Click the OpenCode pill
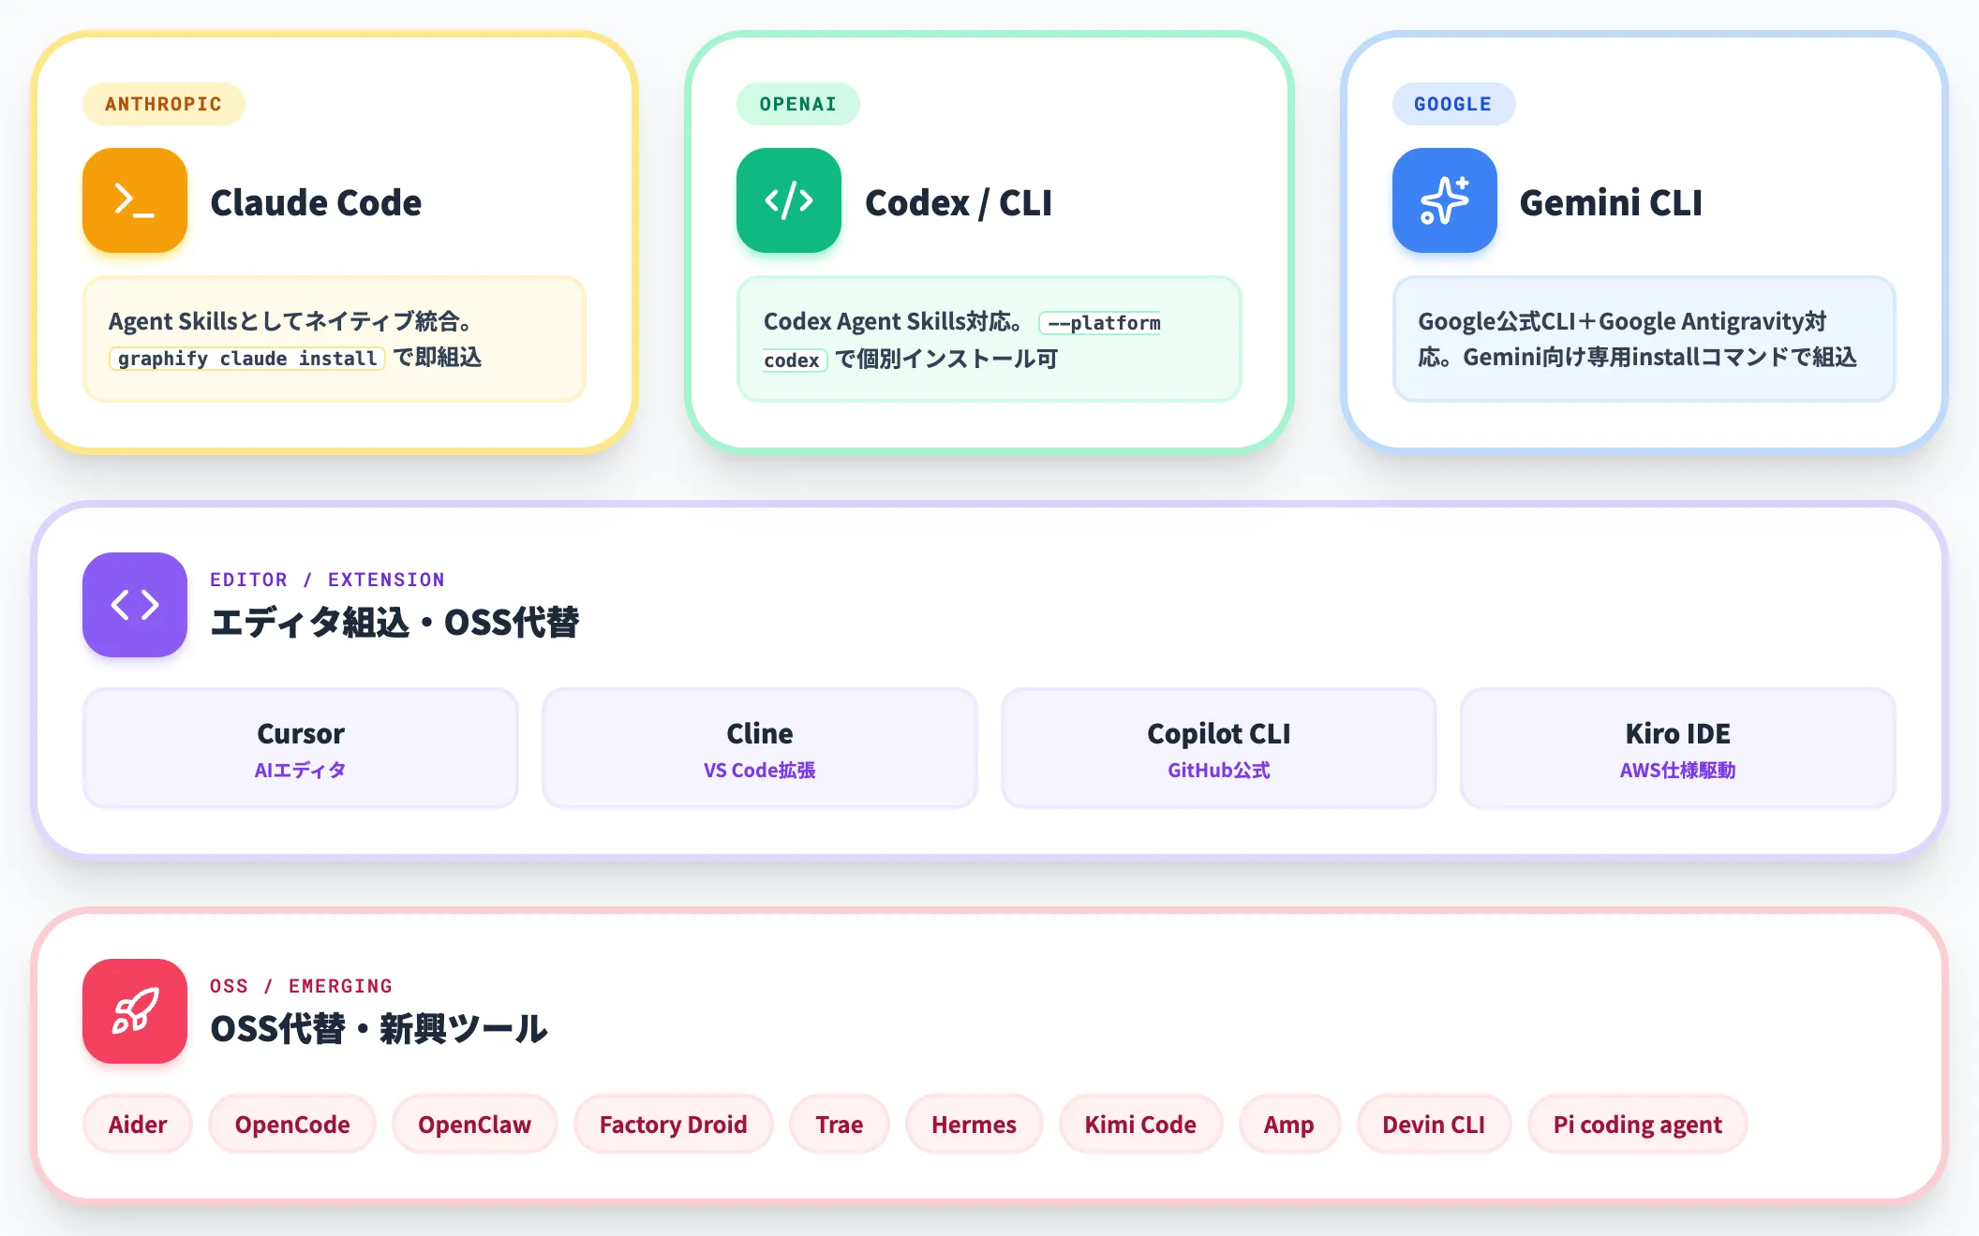Viewport: 1979px width, 1236px height. (x=292, y=1124)
